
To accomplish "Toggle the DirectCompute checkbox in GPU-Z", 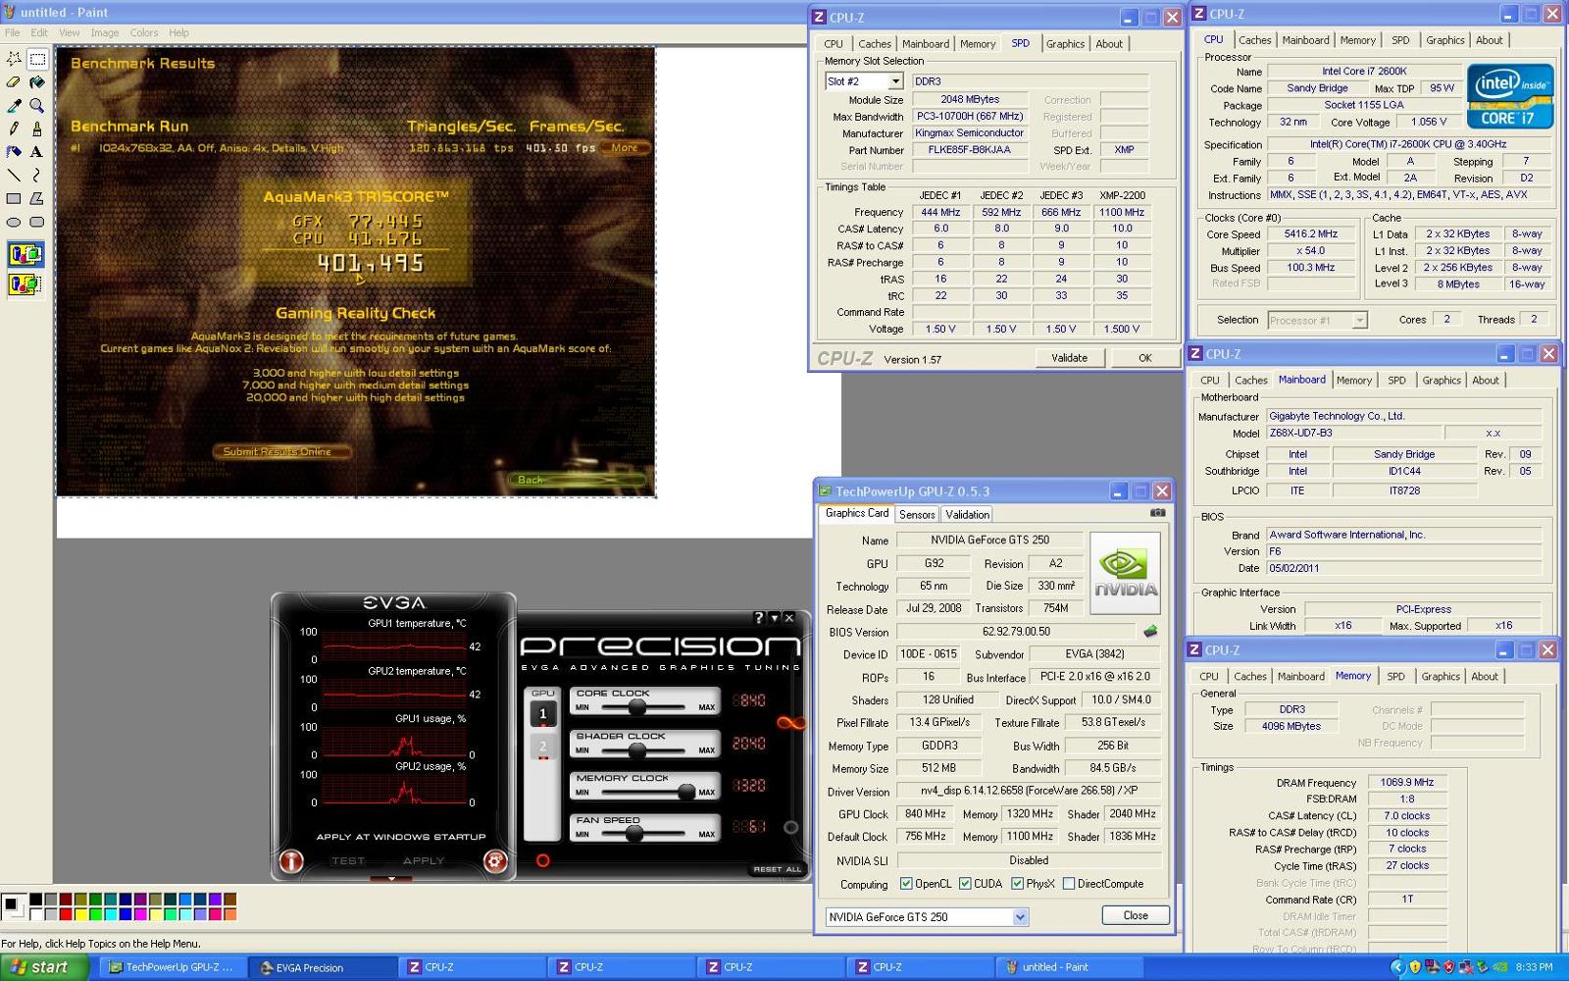I will [1069, 884].
